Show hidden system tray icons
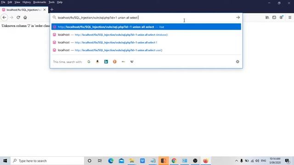This screenshot has height=165, width=294. 236,161
